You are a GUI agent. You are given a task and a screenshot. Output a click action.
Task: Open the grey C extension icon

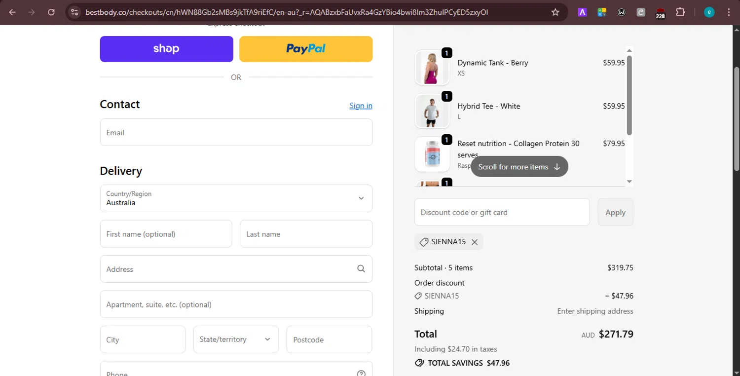tap(641, 12)
